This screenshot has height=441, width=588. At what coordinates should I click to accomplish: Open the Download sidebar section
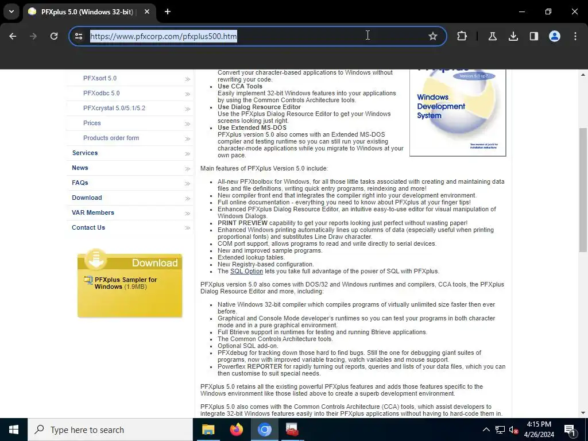87,198
